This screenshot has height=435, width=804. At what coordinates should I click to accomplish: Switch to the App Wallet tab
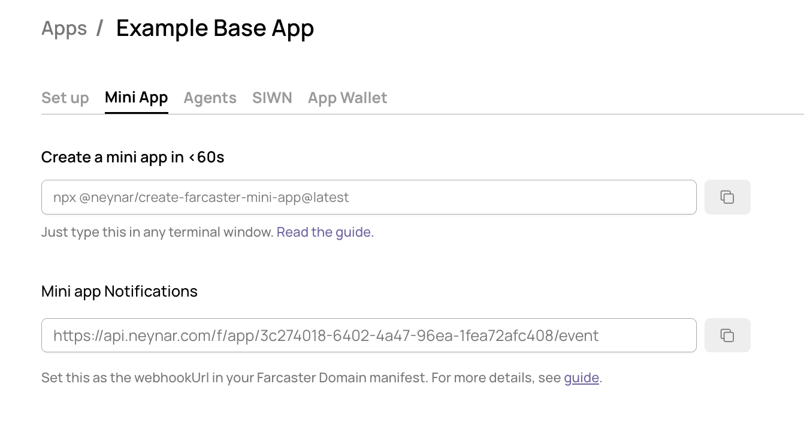click(x=347, y=98)
